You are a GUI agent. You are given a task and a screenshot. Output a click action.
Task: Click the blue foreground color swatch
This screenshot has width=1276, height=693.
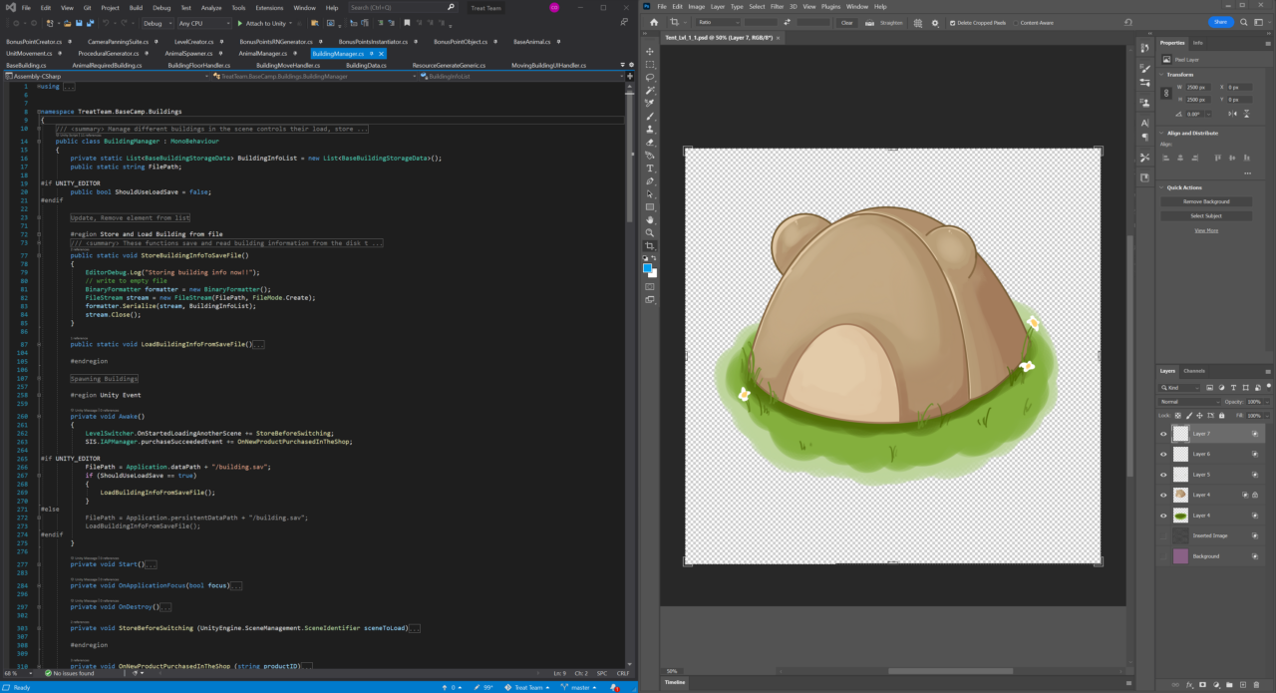coord(647,267)
